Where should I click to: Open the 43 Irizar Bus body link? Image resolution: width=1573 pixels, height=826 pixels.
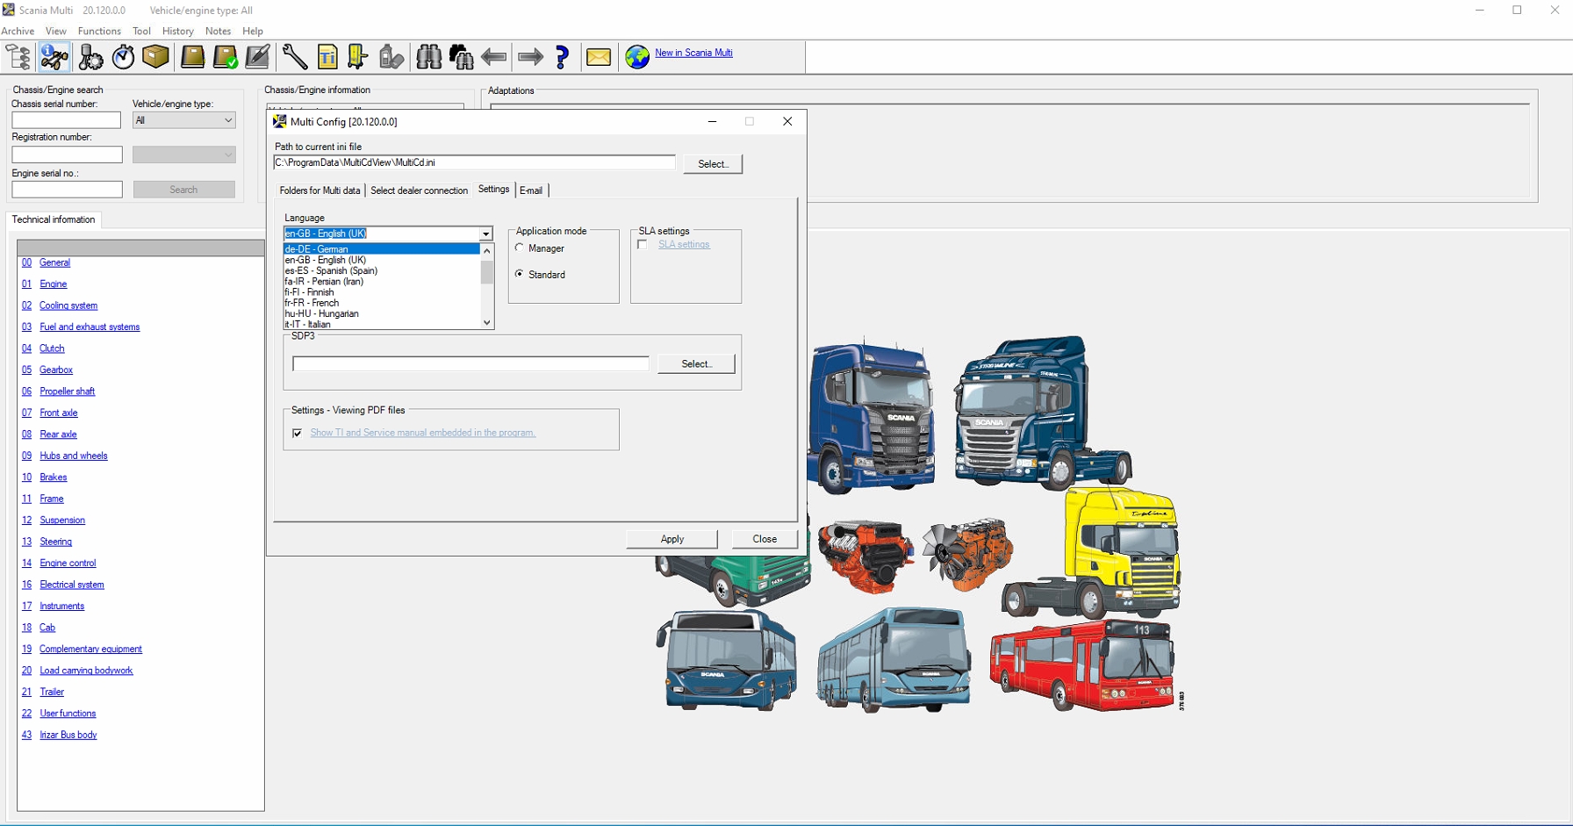(x=68, y=736)
